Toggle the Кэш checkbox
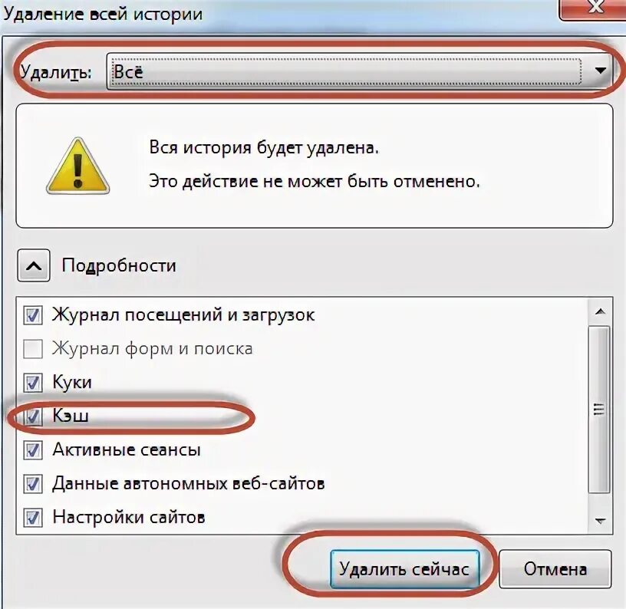 [x=33, y=416]
